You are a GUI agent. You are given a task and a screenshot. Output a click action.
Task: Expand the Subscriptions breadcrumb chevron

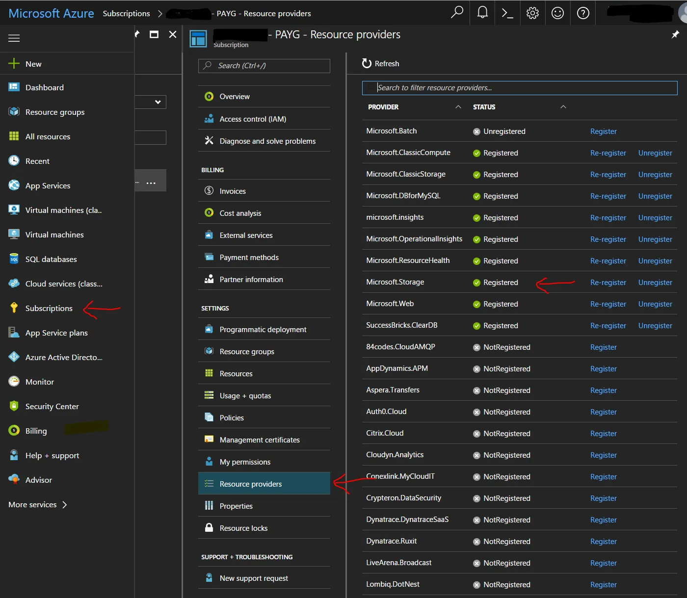point(159,14)
